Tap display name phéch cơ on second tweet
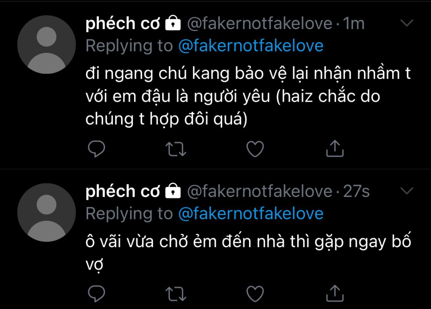 pos(123,191)
